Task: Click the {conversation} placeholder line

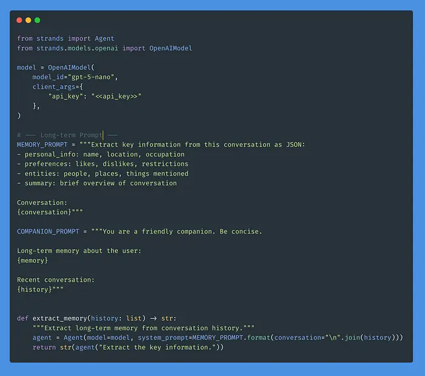Action: [x=50, y=212]
